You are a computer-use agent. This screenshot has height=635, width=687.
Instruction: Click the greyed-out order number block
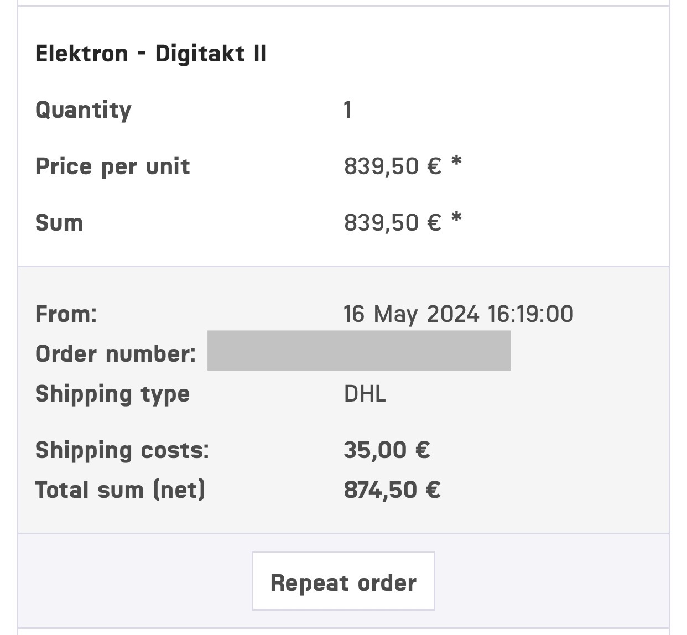[x=358, y=351]
